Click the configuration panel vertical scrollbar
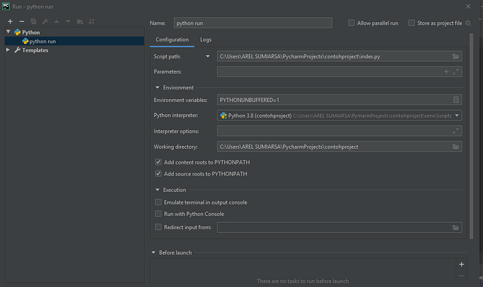This screenshot has width=483, height=287. click(x=471, y=136)
